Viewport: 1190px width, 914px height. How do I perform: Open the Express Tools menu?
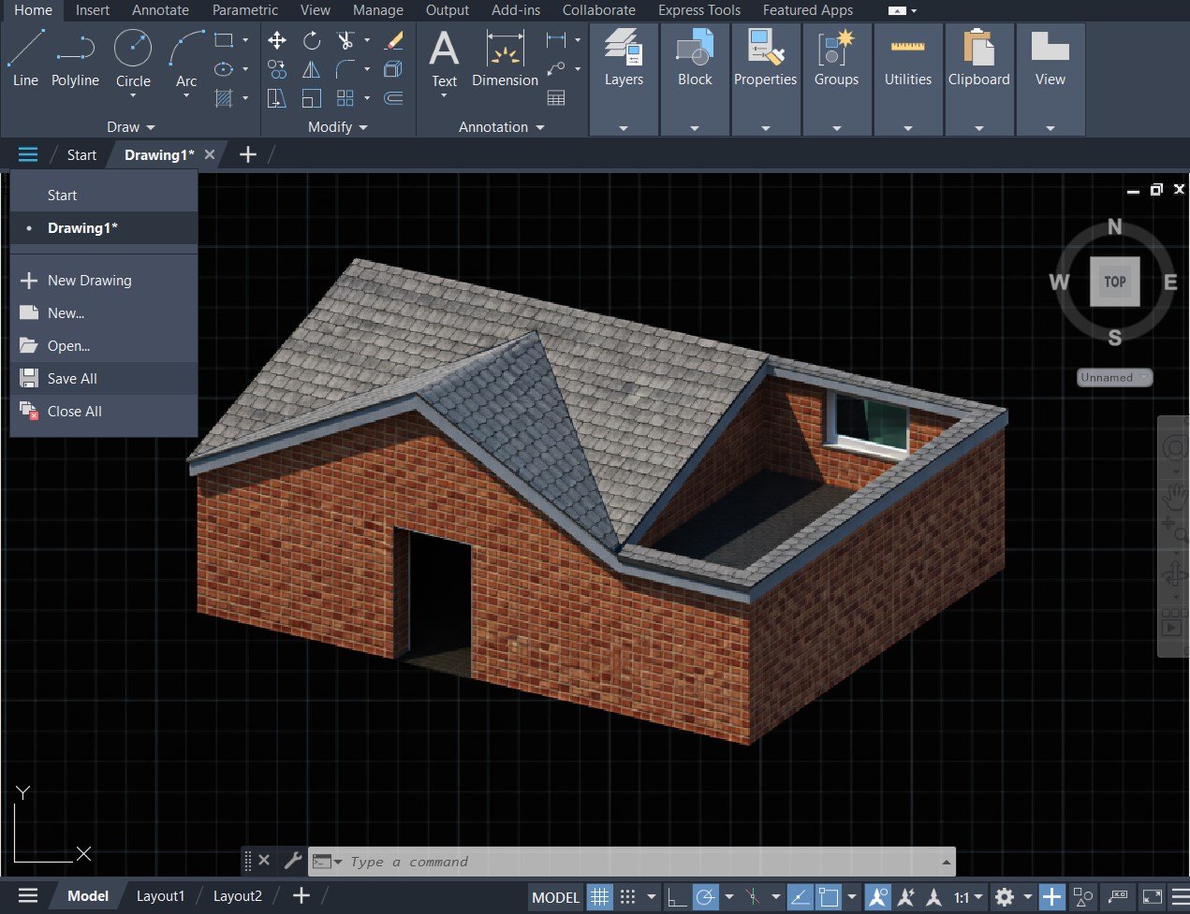(x=698, y=10)
